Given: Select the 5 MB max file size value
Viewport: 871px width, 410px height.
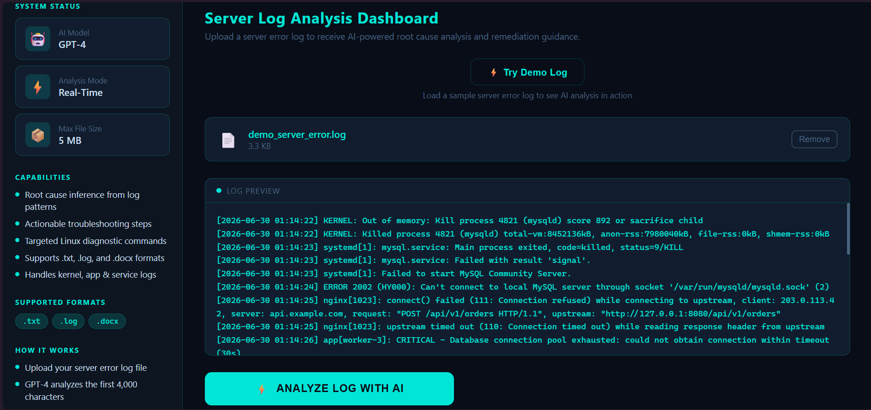Looking at the screenshot, I should coord(70,141).
